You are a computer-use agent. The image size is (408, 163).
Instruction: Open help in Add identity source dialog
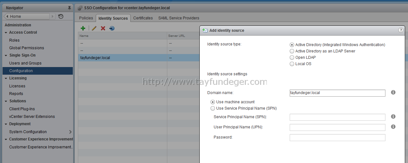click(401, 30)
